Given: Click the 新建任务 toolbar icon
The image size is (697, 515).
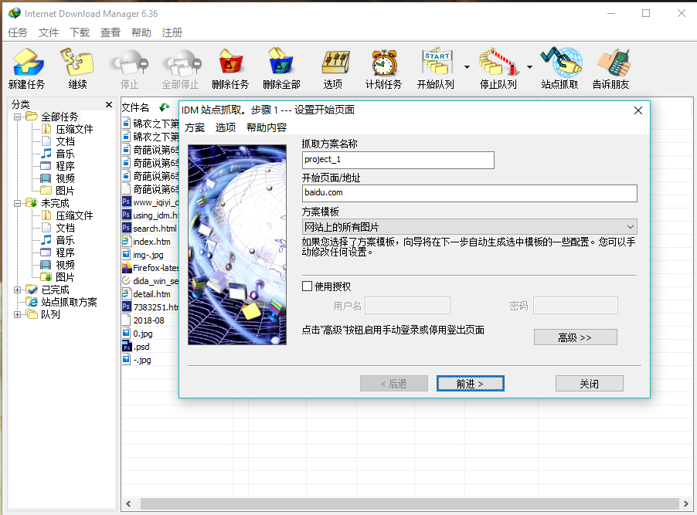Looking at the screenshot, I should pyautogui.click(x=27, y=68).
